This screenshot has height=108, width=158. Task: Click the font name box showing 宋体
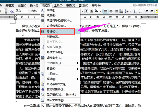pyautogui.click(x=35, y=11)
